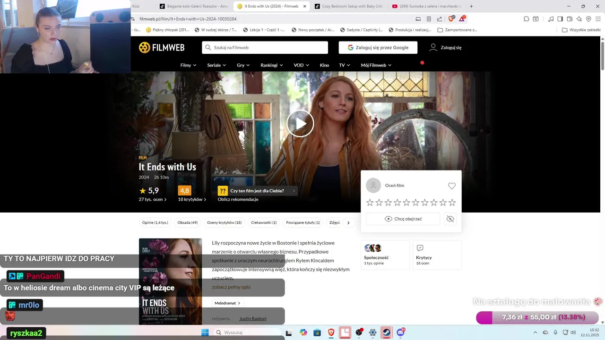Open the Obsada (49) tab

188,222
